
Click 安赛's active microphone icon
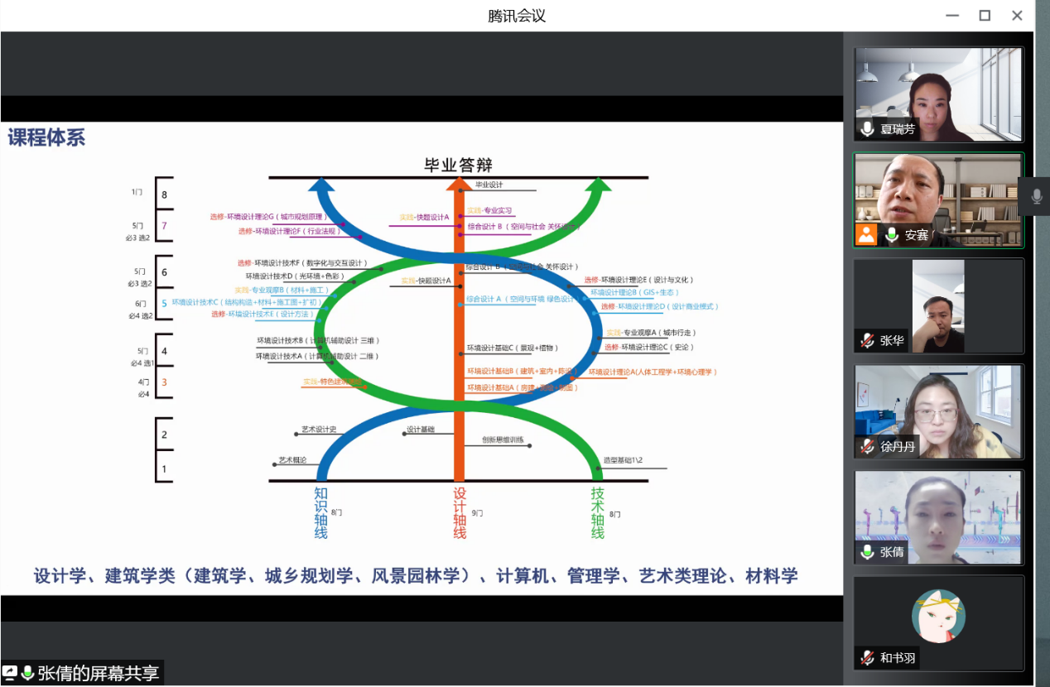pyautogui.click(x=891, y=235)
